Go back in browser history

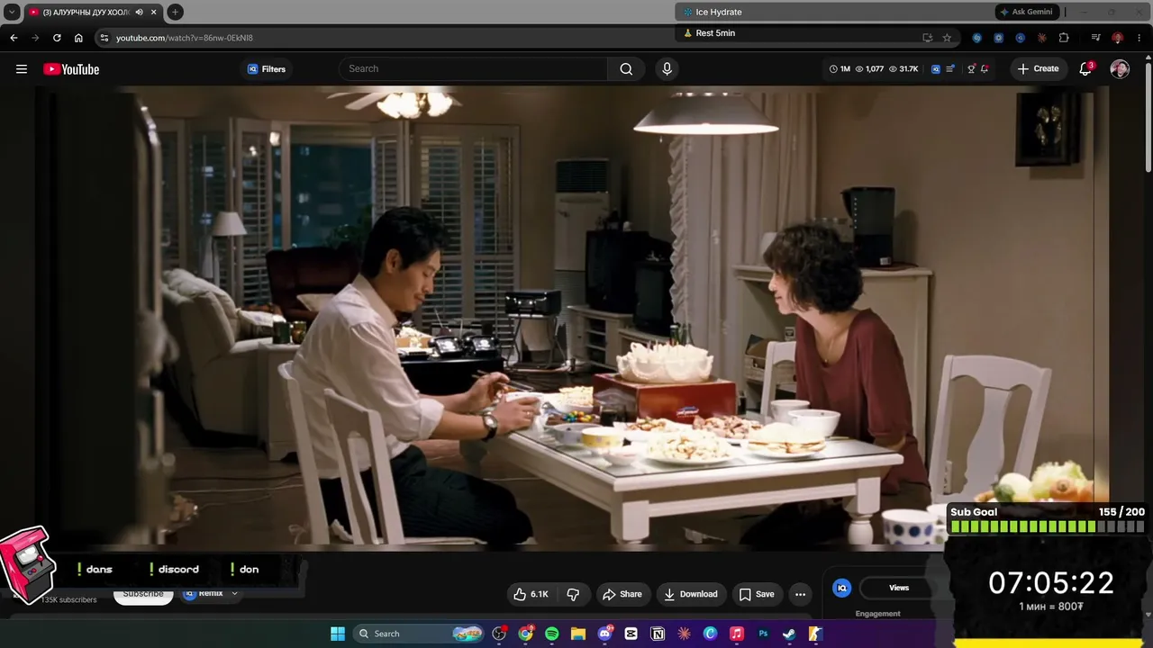[x=14, y=38]
